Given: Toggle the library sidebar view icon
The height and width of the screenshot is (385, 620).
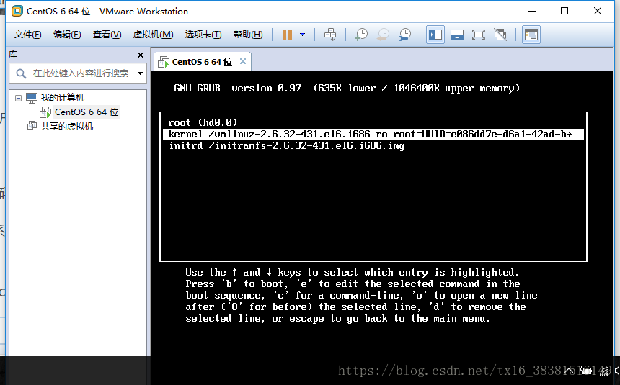Looking at the screenshot, I should click(x=435, y=35).
